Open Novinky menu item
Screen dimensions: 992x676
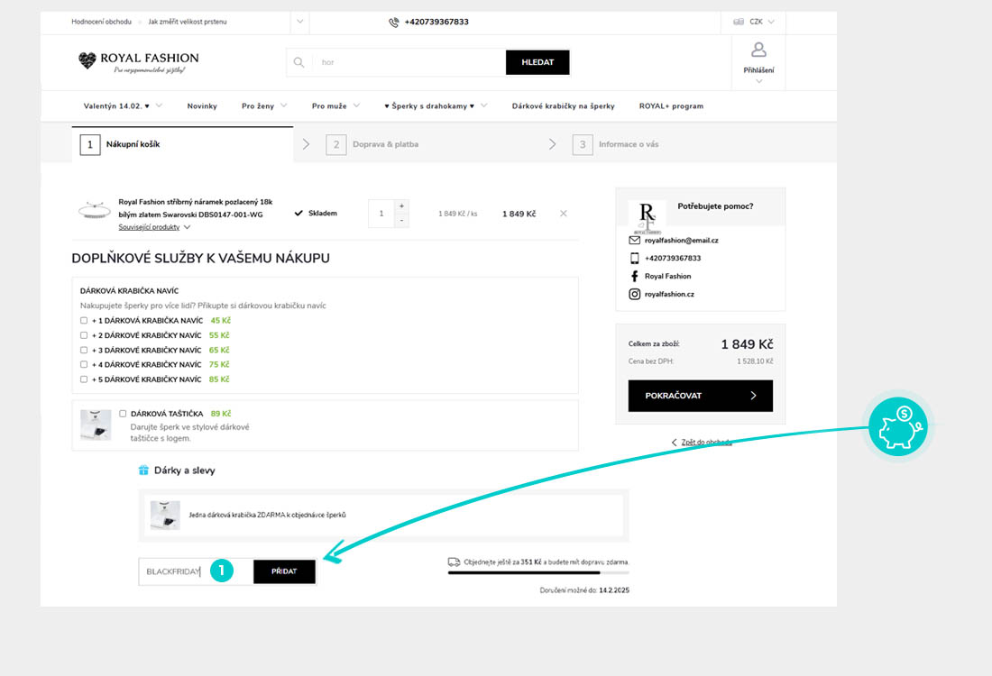[202, 105]
